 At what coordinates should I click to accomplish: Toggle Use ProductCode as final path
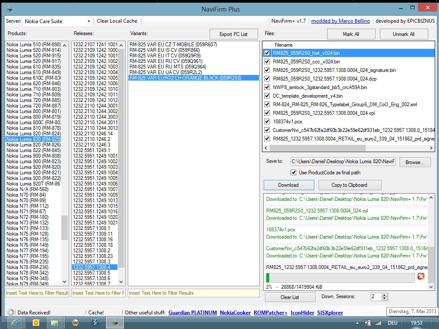point(293,172)
